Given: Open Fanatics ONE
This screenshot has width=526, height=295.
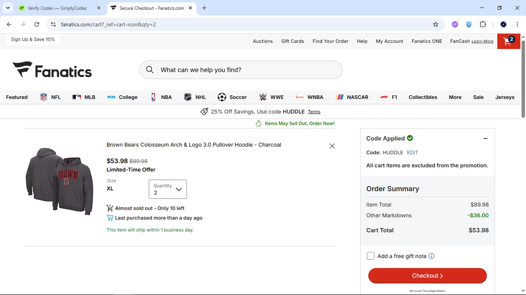Looking at the screenshot, I should pyautogui.click(x=427, y=41).
